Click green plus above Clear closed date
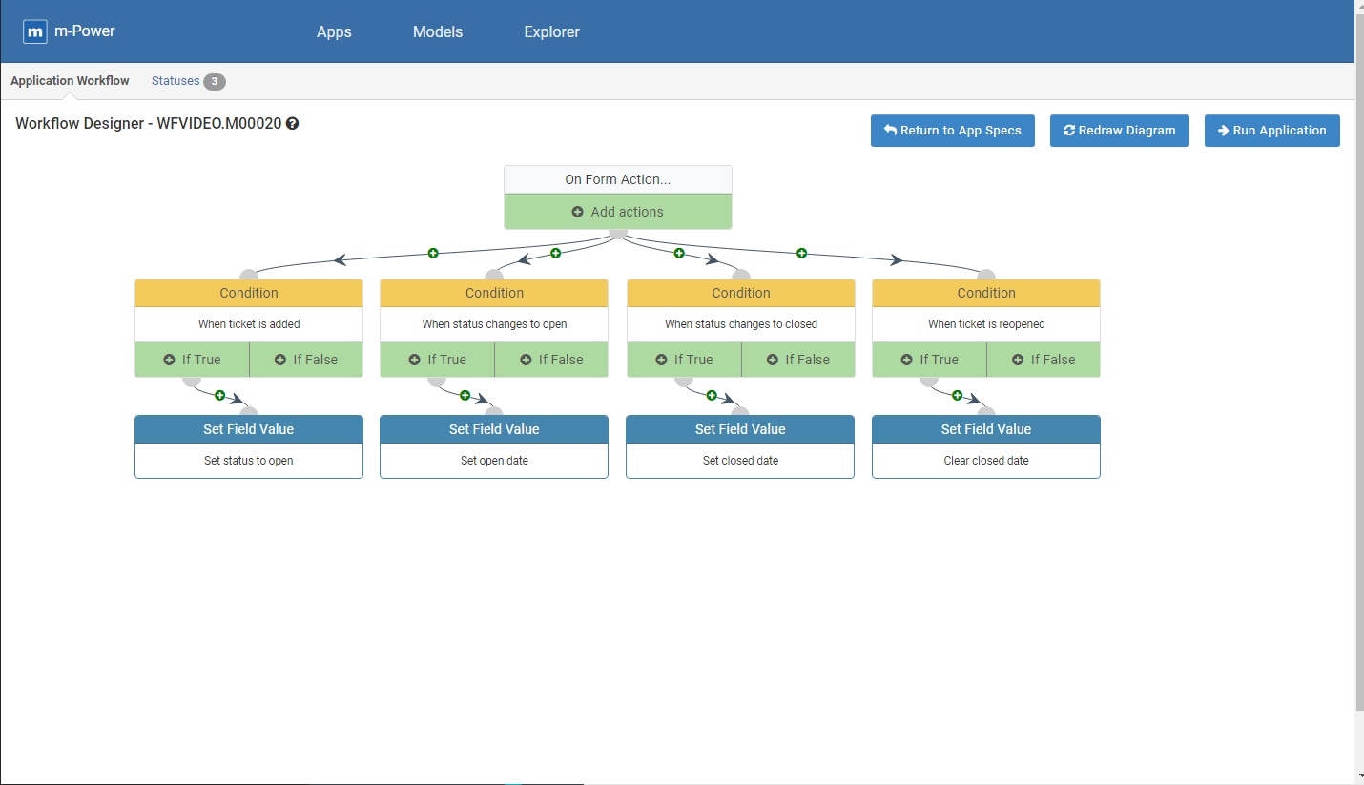Viewport: 1364px width, 785px height. point(957,395)
